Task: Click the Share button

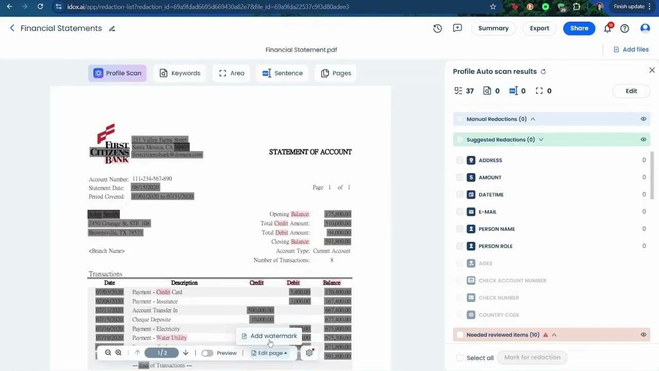Action: tap(579, 28)
